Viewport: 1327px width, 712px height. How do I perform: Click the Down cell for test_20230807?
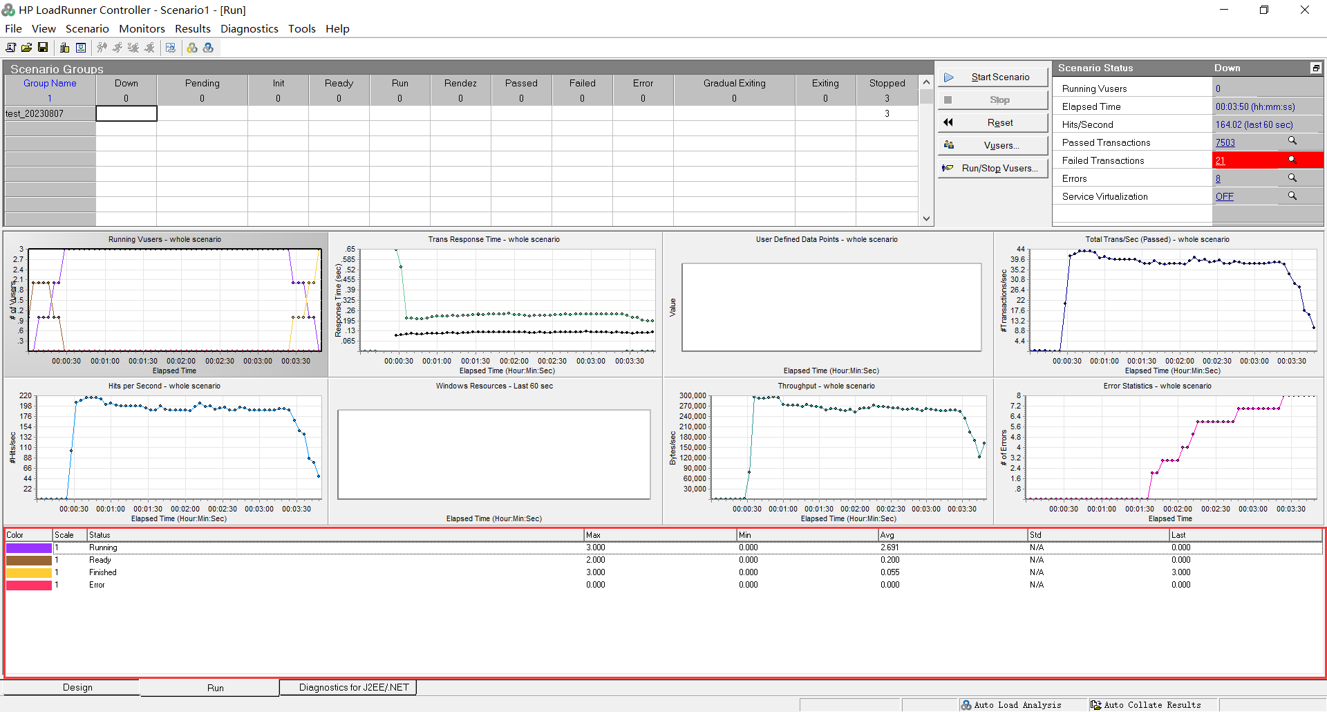tap(126, 113)
